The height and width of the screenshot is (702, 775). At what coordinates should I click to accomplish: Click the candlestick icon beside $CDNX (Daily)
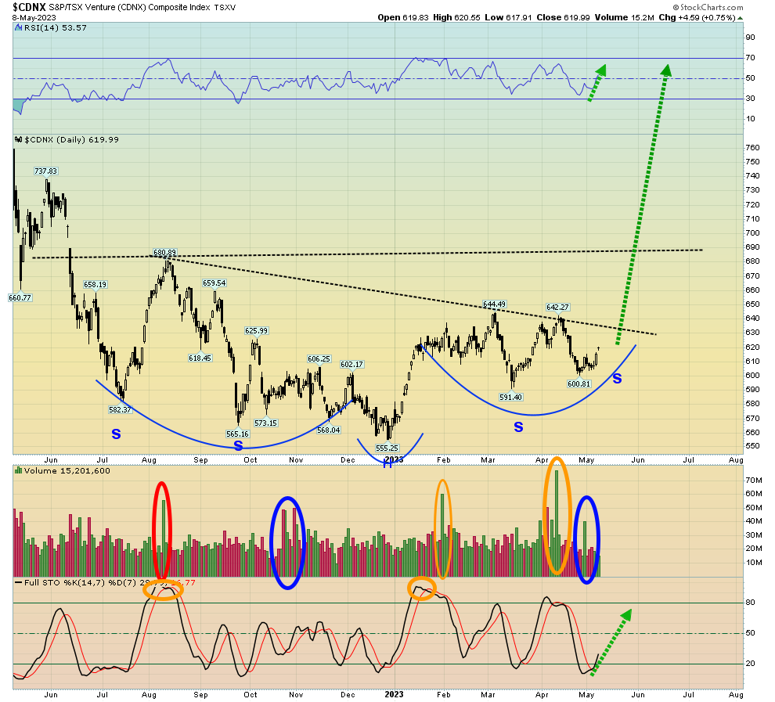tap(19, 140)
